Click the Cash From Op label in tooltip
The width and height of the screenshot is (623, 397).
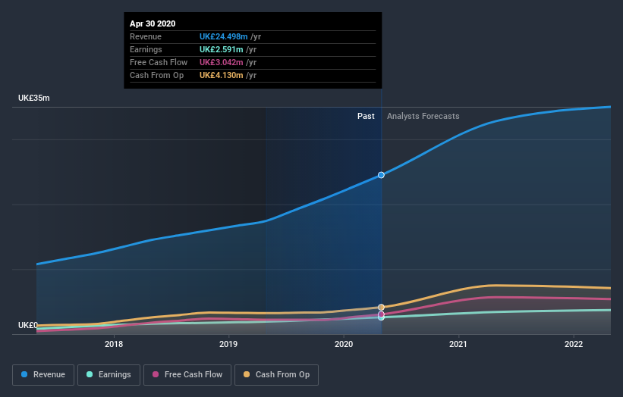point(157,75)
